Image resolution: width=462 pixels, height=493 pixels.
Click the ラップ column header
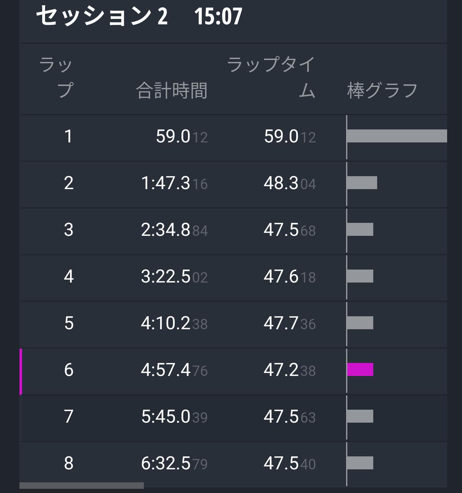(x=56, y=77)
